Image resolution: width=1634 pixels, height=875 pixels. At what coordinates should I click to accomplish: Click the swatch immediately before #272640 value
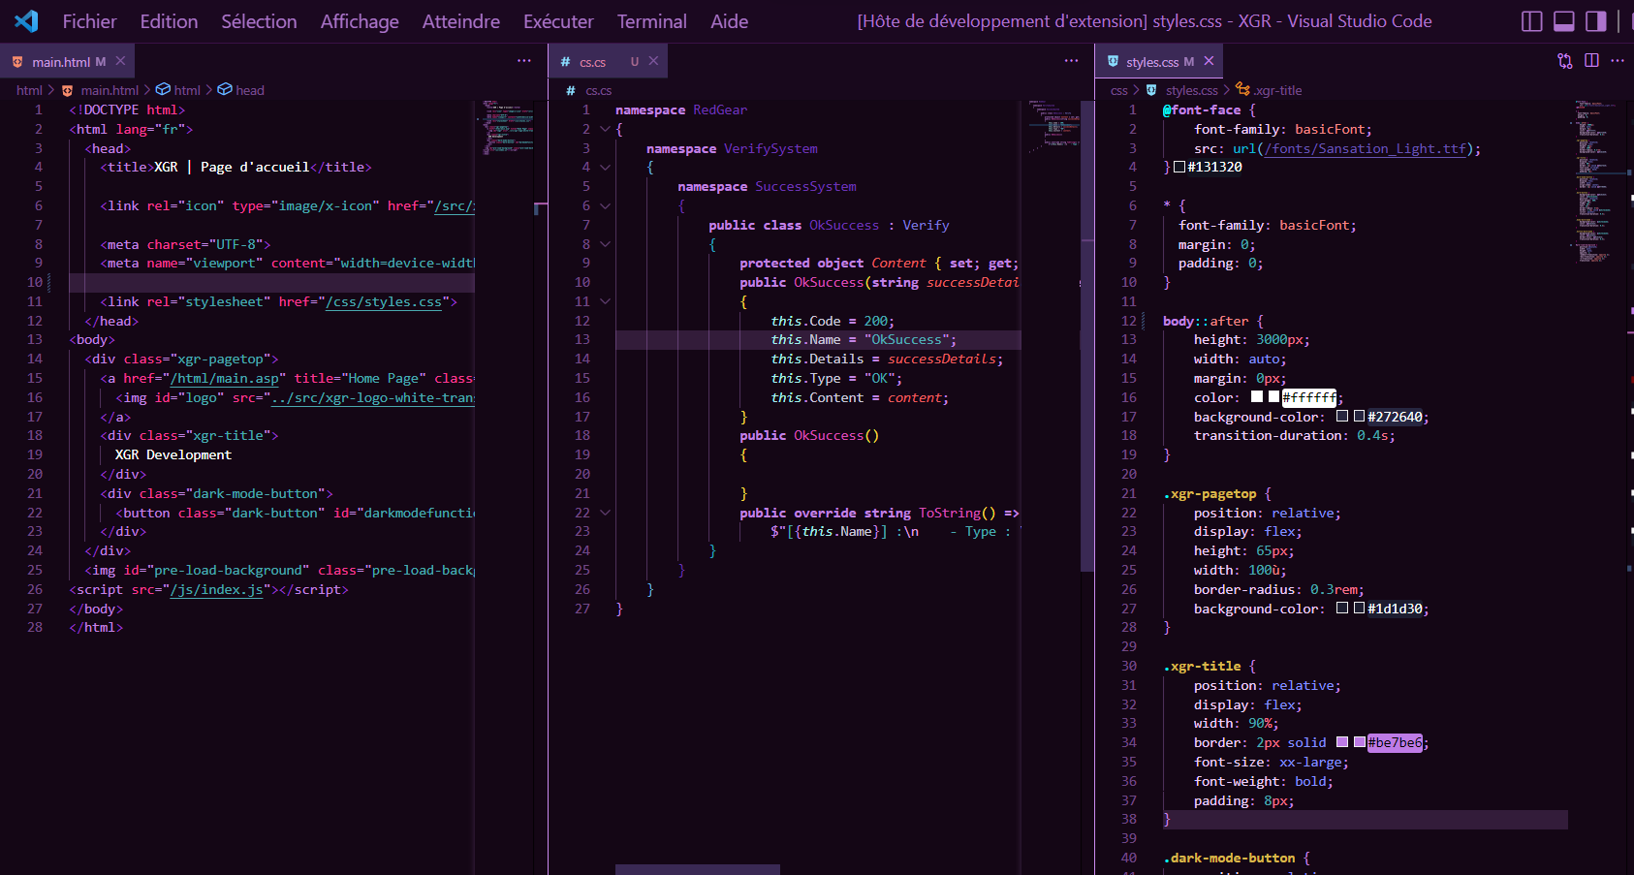[1360, 417]
